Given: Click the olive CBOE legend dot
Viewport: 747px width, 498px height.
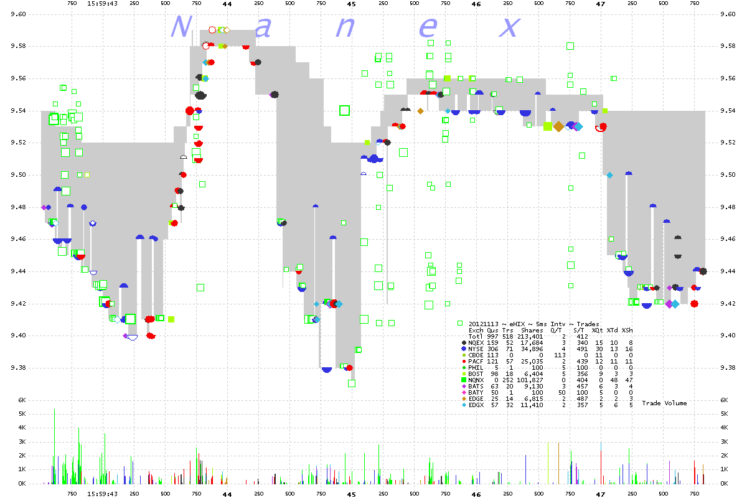Looking at the screenshot, I should (464, 355).
